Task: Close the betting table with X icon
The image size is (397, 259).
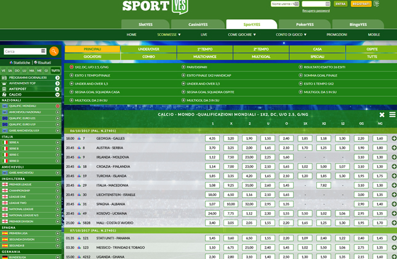Action: (382, 115)
